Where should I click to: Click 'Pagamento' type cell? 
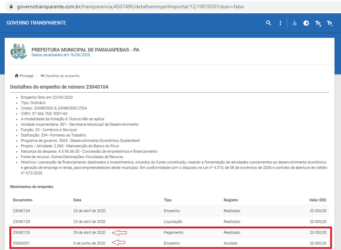pyautogui.click(x=173, y=232)
